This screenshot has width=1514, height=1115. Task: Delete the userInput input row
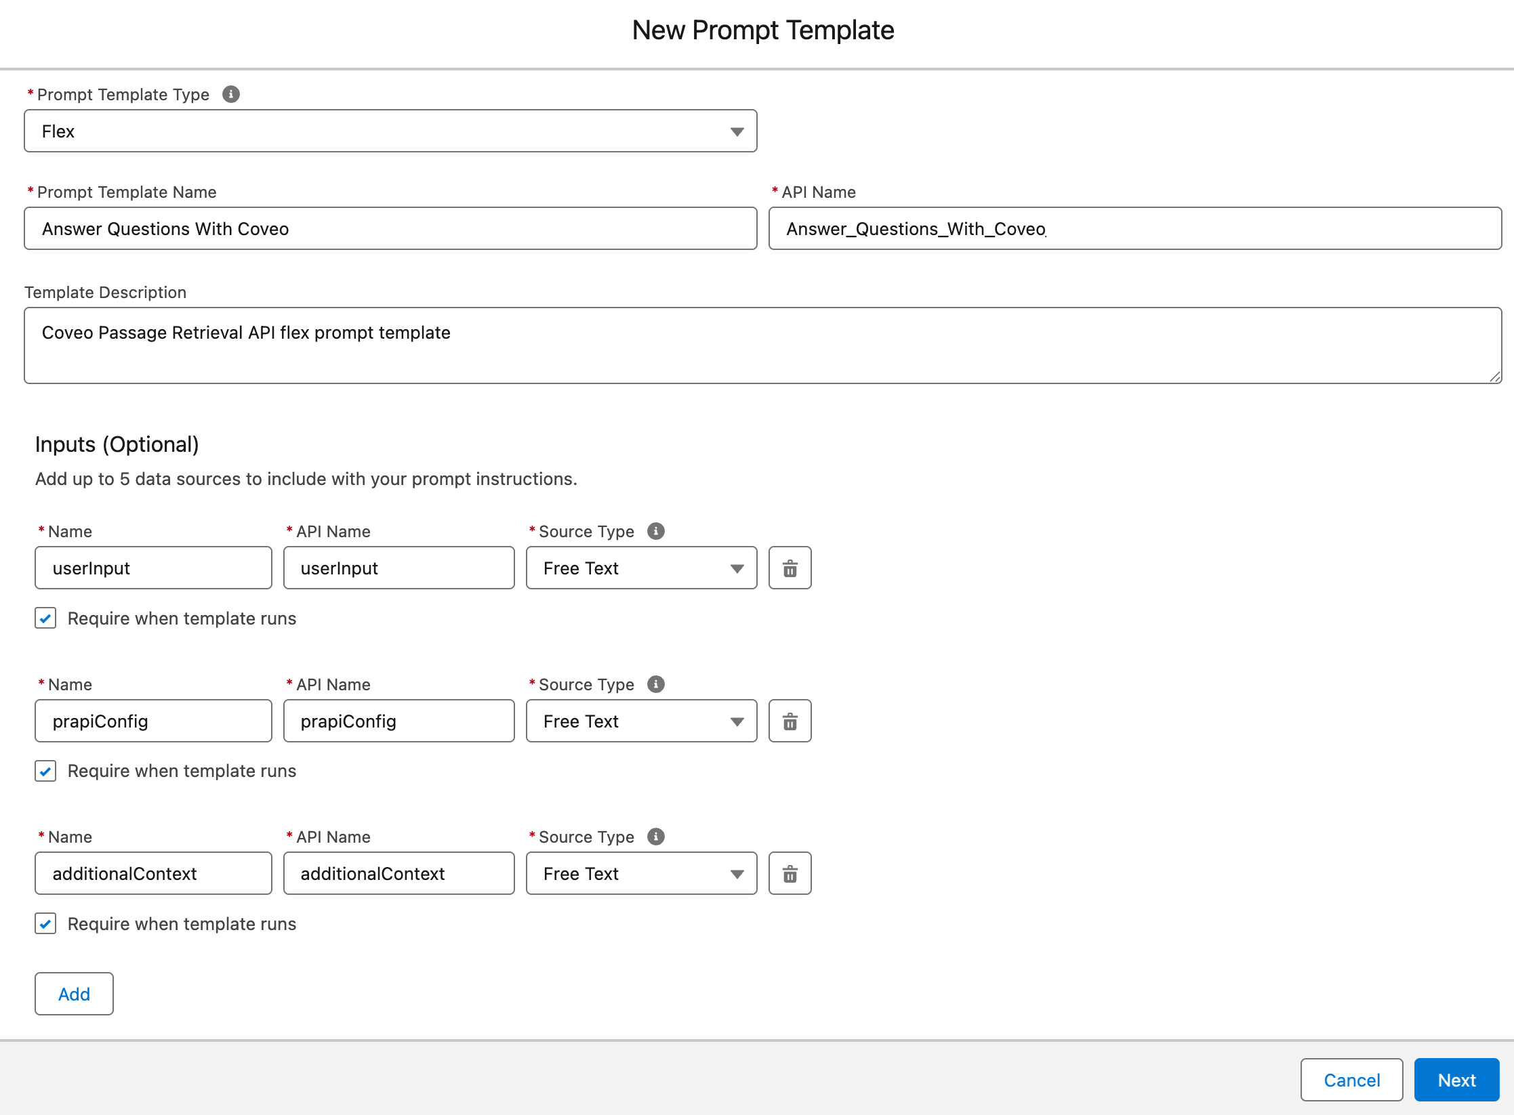click(x=790, y=568)
